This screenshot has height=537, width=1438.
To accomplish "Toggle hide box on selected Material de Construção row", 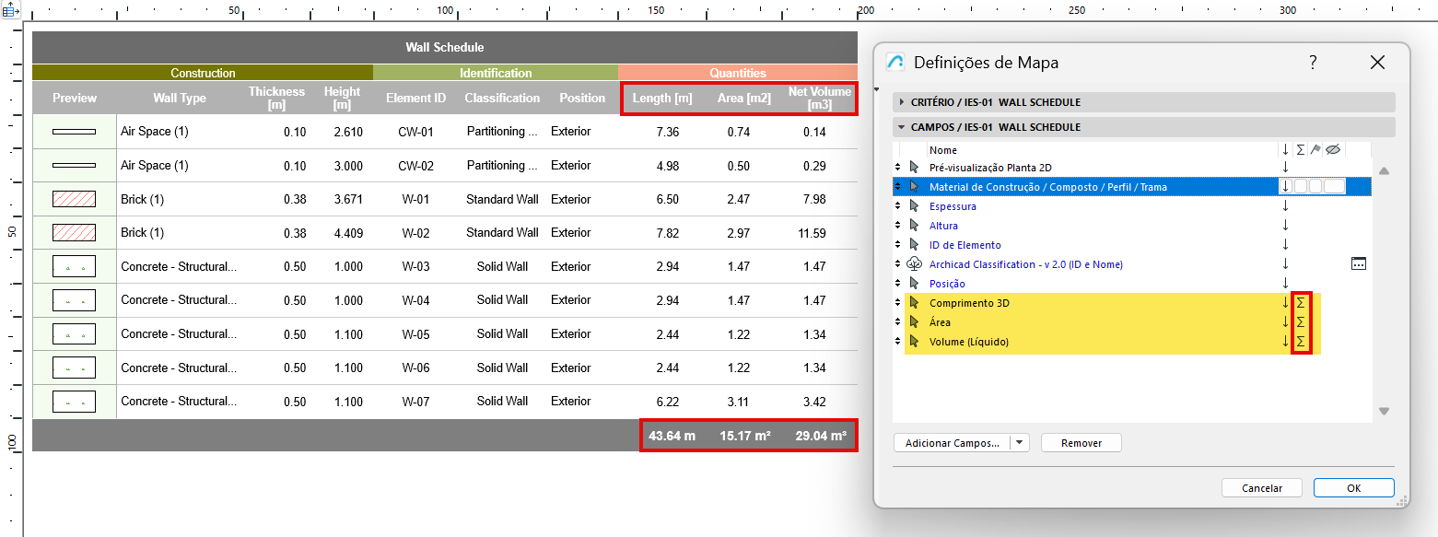I will pyautogui.click(x=1334, y=187).
